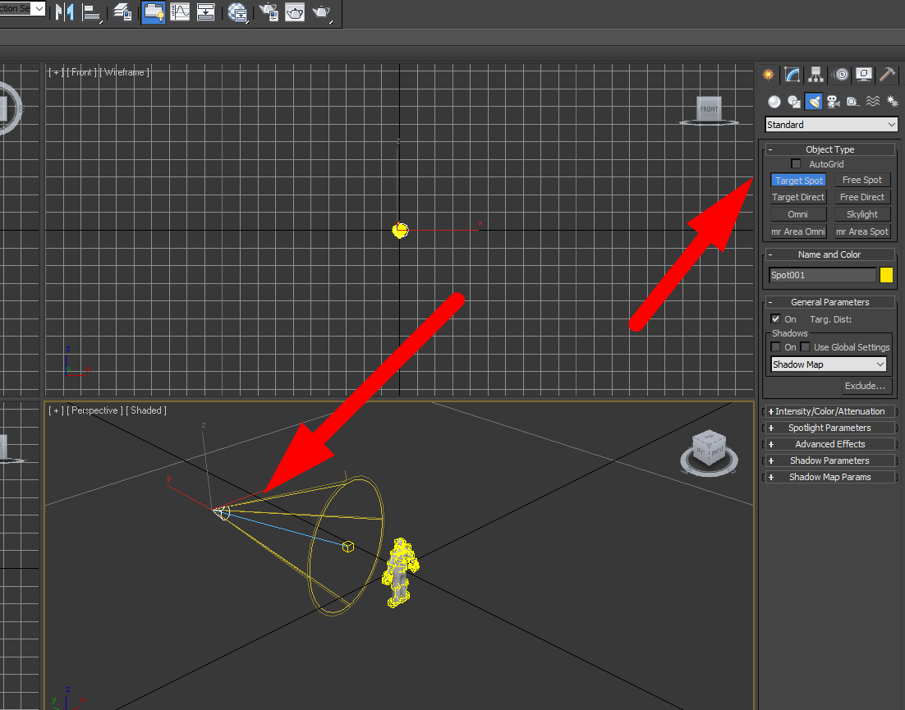Click the Helpers tape measure icon

[x=853, y=102]
